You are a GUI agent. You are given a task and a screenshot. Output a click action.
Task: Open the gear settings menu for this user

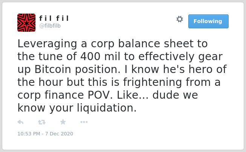(180, 19)
